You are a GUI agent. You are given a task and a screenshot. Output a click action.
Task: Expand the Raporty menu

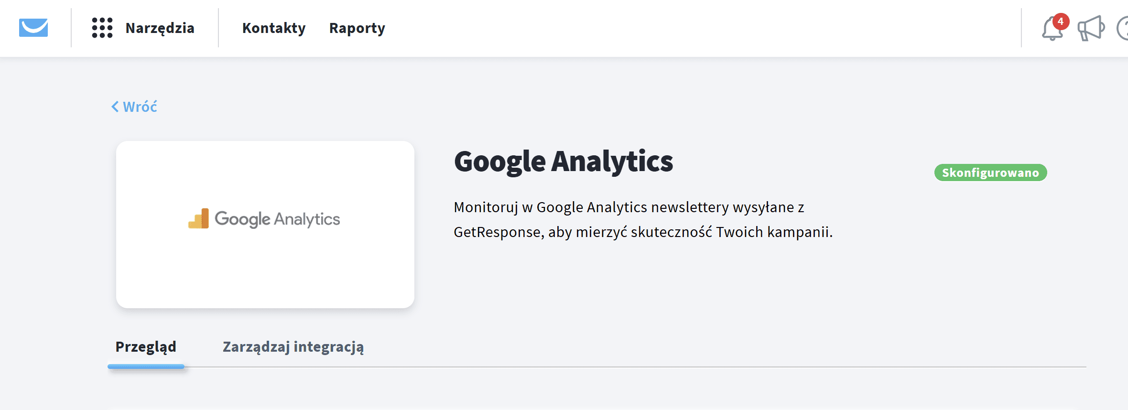pos(357,29)
